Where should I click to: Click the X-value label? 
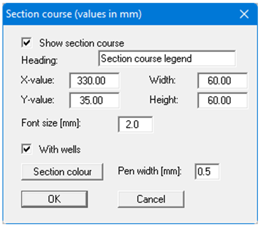(x=37, y=80)
